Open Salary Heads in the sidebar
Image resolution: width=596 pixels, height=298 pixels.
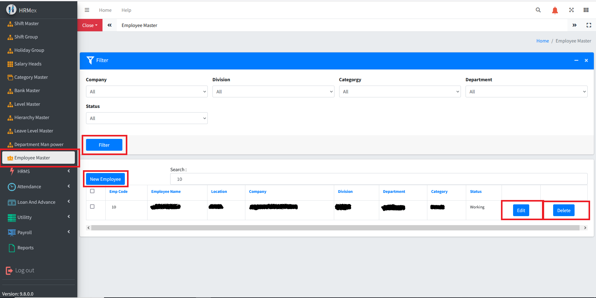28,64
